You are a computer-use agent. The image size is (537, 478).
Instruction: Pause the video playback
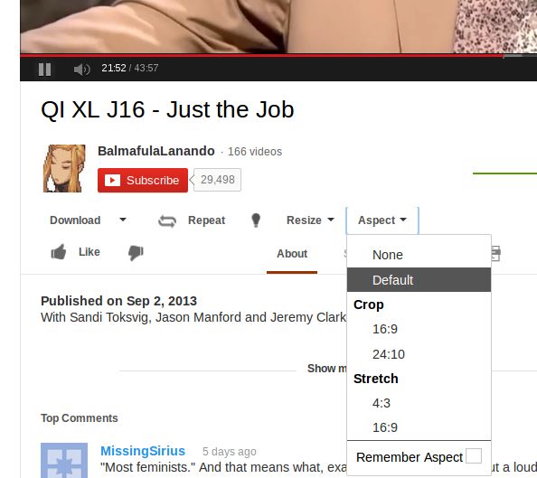44,70
